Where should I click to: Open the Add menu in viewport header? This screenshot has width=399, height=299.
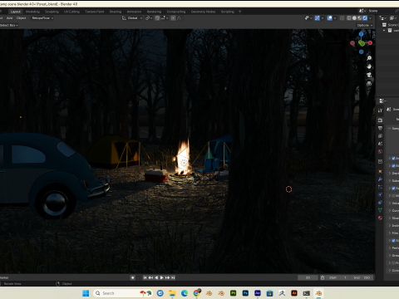click(9, 18)
